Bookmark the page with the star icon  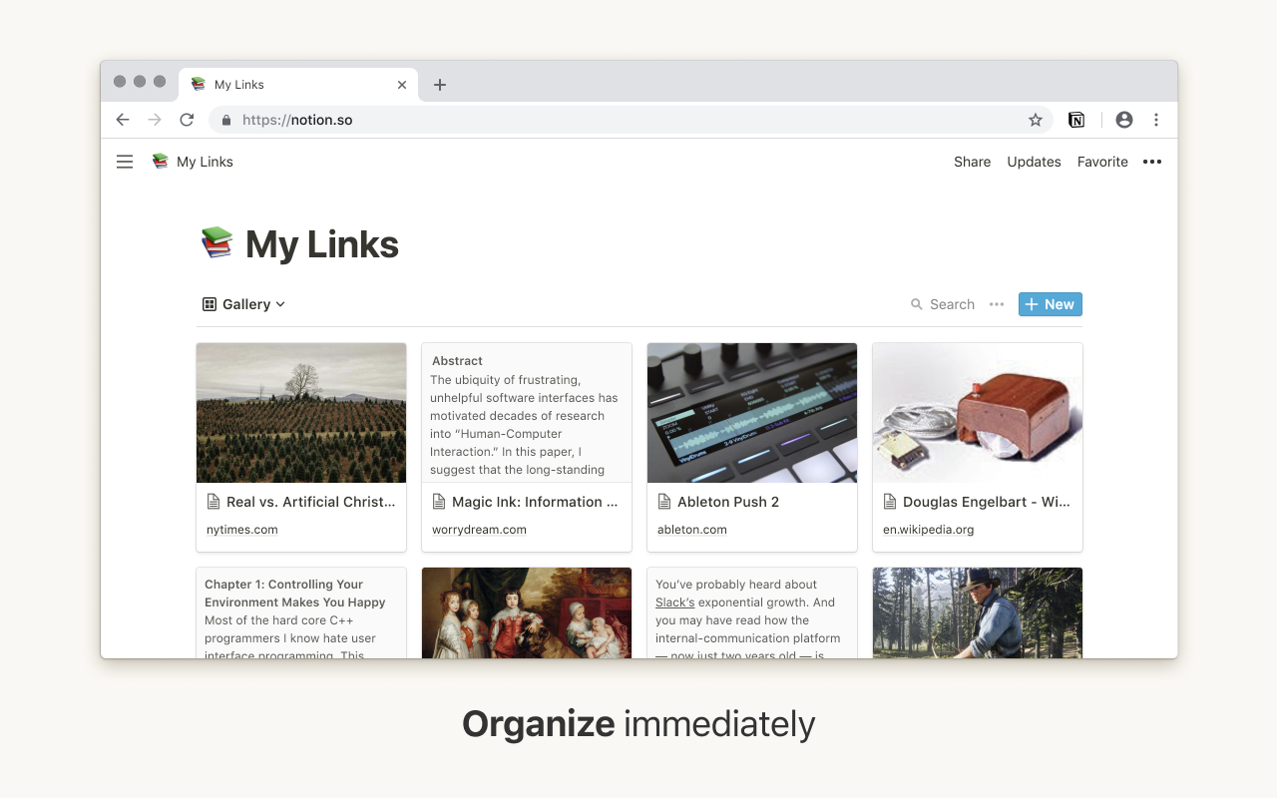click(x=1035, y=119)
